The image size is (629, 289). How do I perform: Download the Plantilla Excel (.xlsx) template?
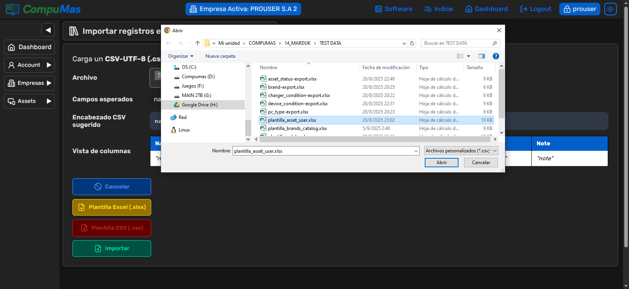[112, 207]
